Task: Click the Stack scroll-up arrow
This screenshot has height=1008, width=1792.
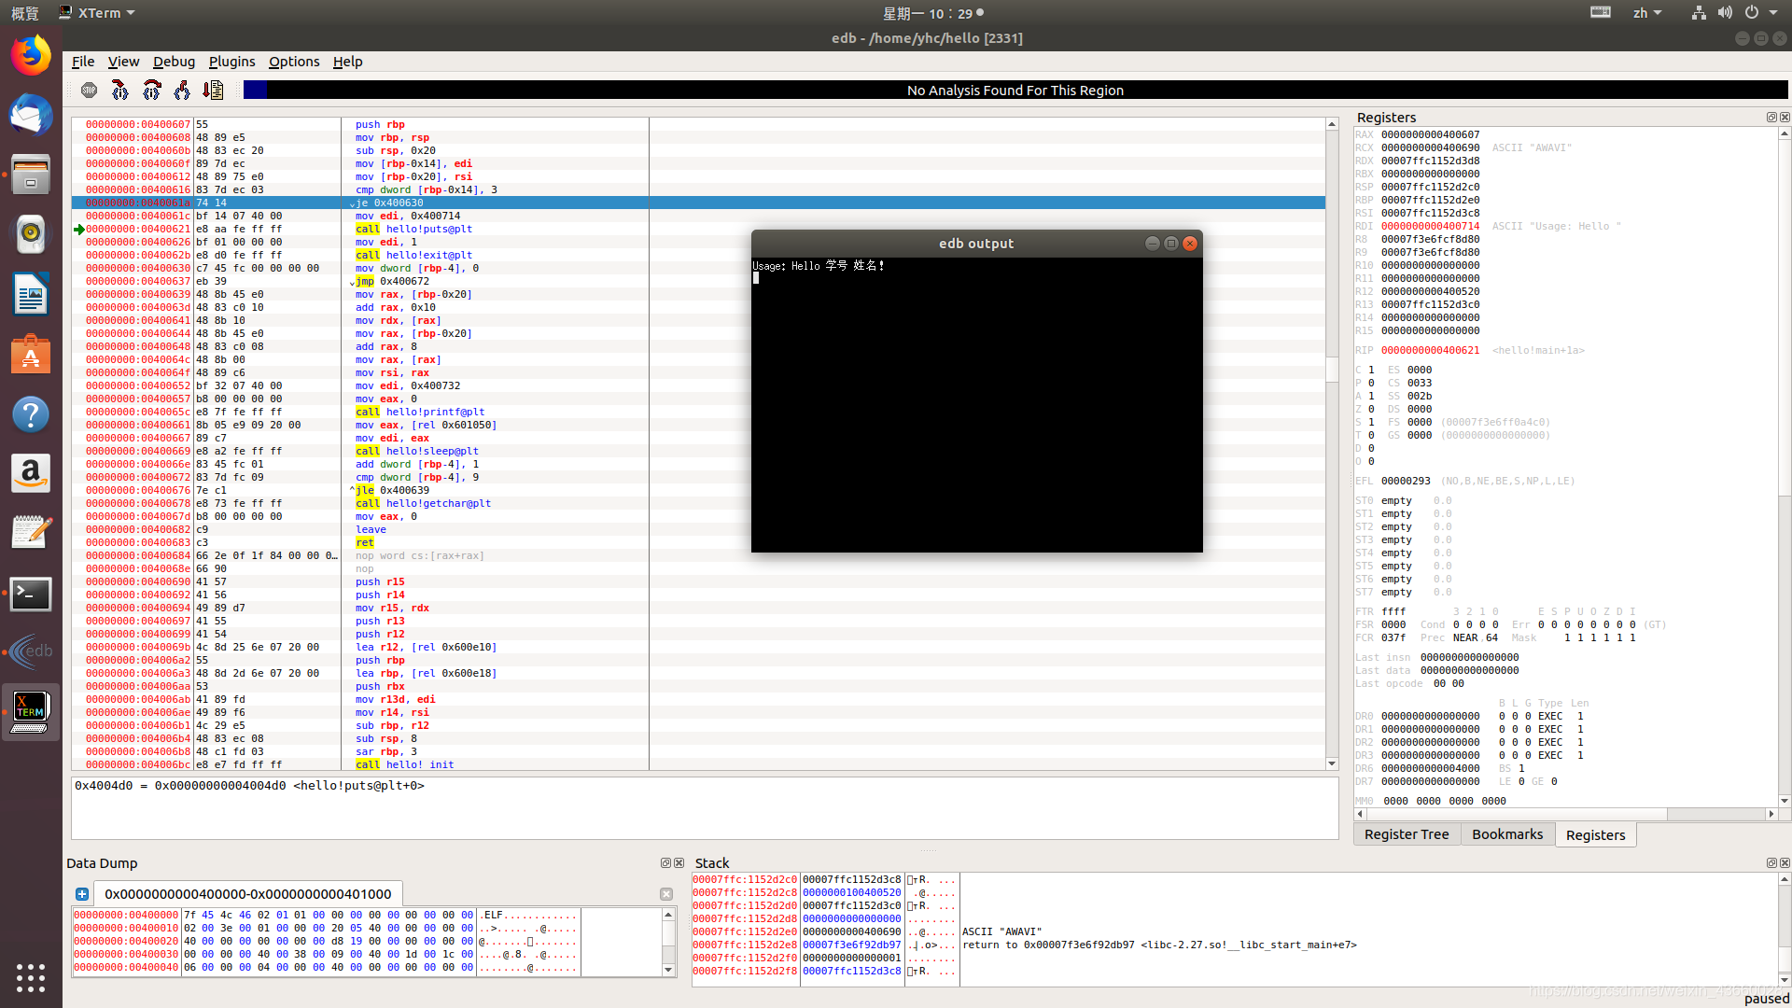Action: [x=1785, y=879]
